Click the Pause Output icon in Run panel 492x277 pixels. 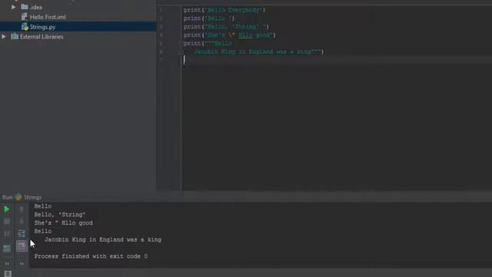coord(7,234)
